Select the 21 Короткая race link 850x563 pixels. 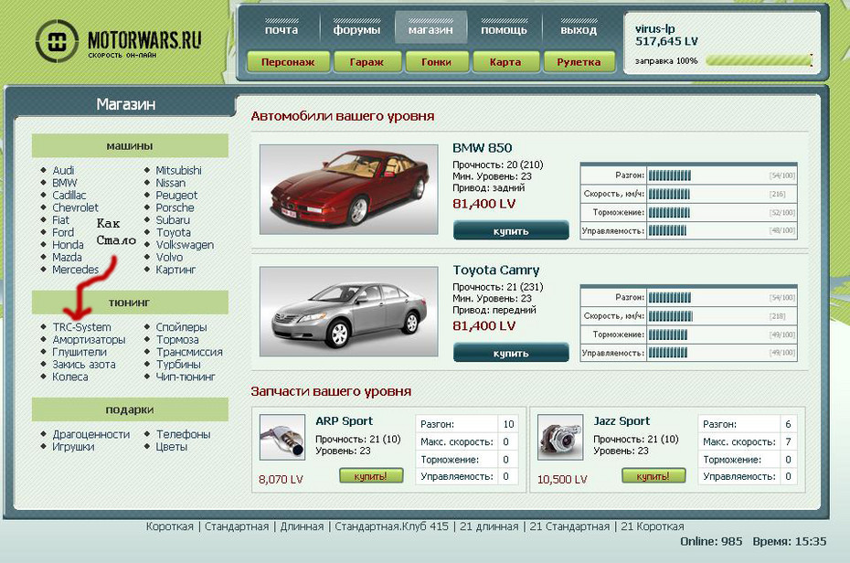653,526
